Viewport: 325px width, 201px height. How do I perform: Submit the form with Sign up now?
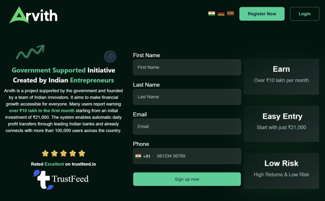187,179
